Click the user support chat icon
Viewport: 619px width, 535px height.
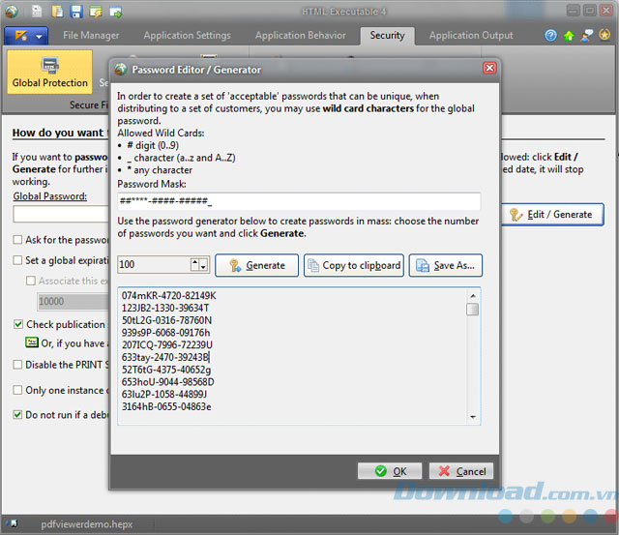click(587, 36)
